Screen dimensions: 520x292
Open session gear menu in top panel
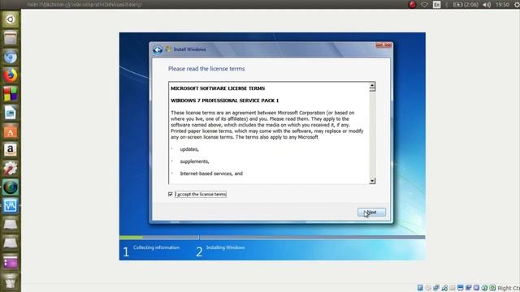[517, 5]
